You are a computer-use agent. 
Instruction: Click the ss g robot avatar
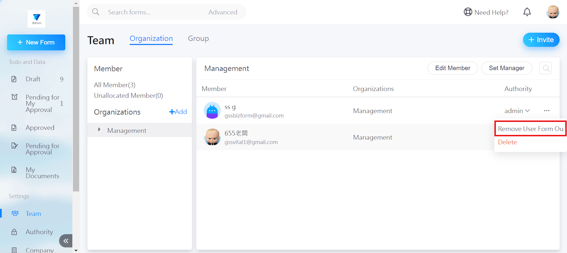212,111
